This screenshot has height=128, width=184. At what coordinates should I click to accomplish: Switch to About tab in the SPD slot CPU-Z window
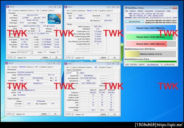pos(109,67)
